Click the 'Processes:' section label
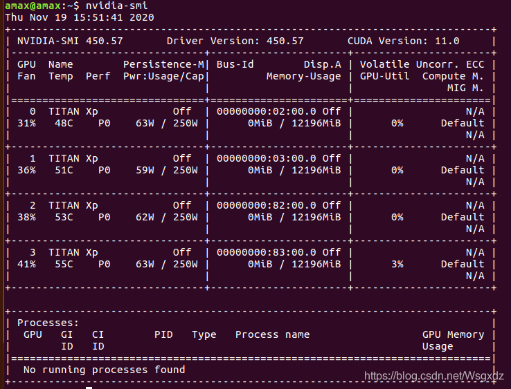Viewport: 511px width, 389px height. [x=48, y=323]
